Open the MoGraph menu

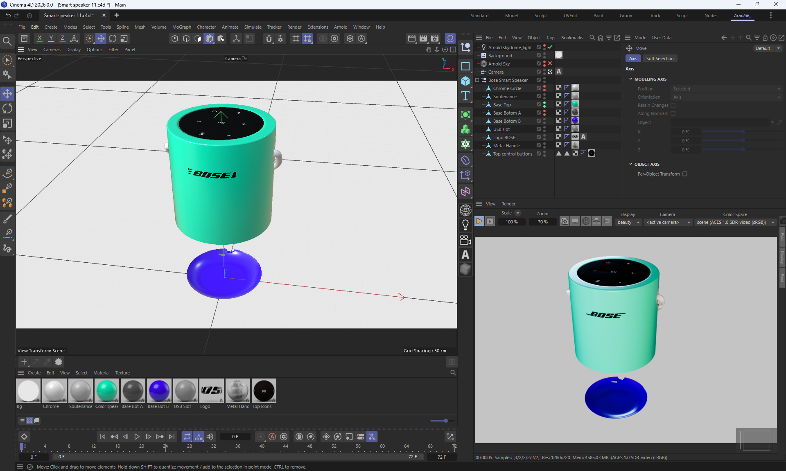click(x=181, y=27)
